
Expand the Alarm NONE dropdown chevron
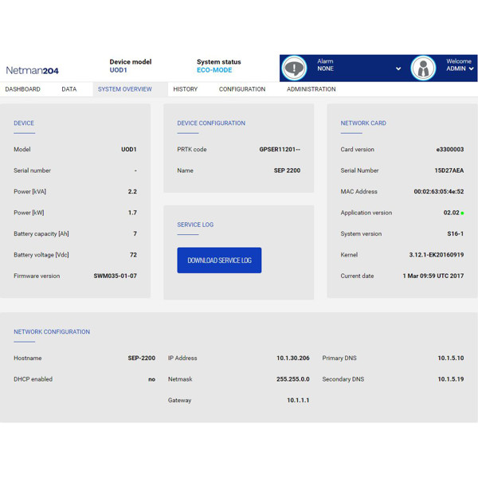[x=398, y=69]
